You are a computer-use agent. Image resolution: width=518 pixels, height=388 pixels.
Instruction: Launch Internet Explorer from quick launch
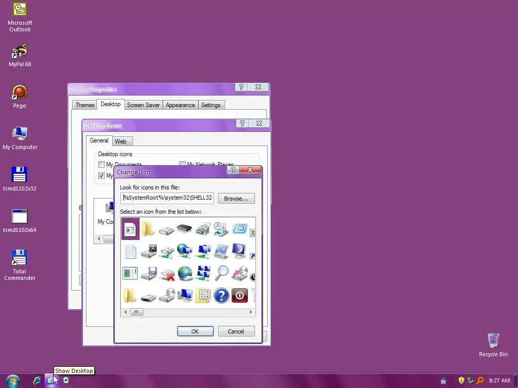point(37,380)
